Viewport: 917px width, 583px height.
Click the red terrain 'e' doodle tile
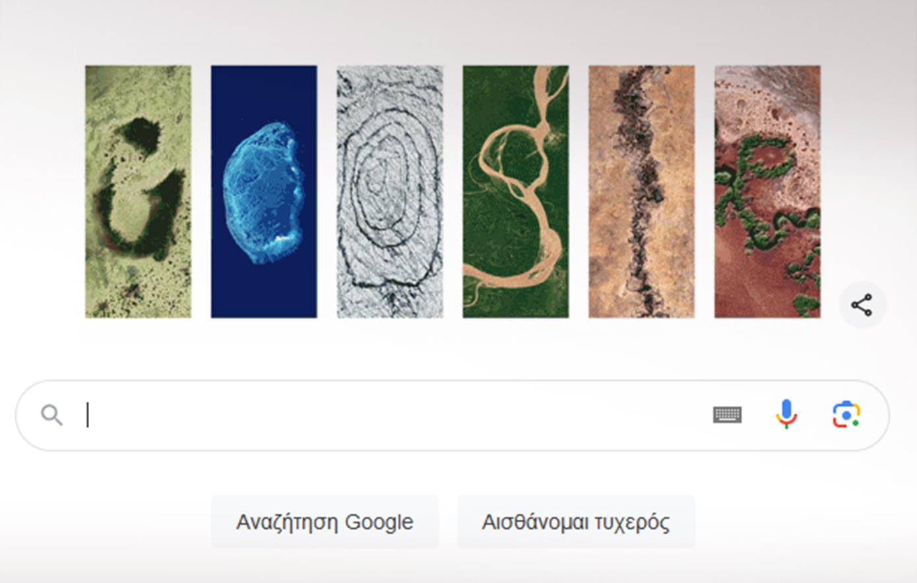pos(767,192)
